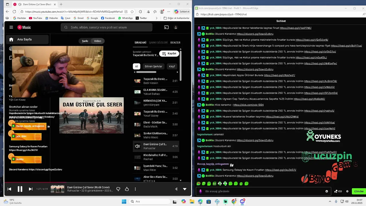This screenshot has width=366, height=206.
Task: Open the chat emoji picker
Action: point(327,191)
